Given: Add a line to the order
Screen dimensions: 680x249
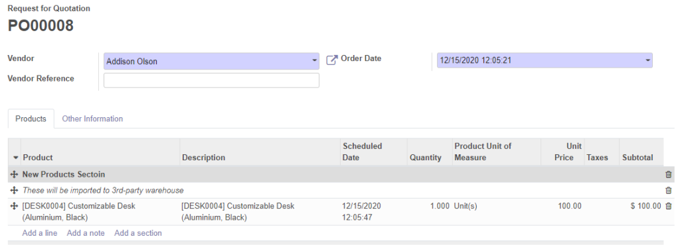Looking at the screenshot, I should click(x=39, y=233).
